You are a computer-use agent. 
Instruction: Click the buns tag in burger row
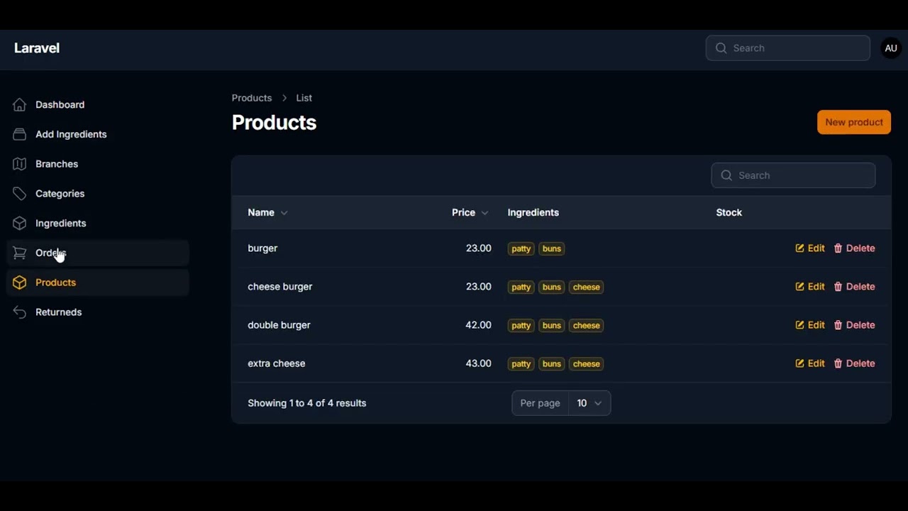coord(551,248)
